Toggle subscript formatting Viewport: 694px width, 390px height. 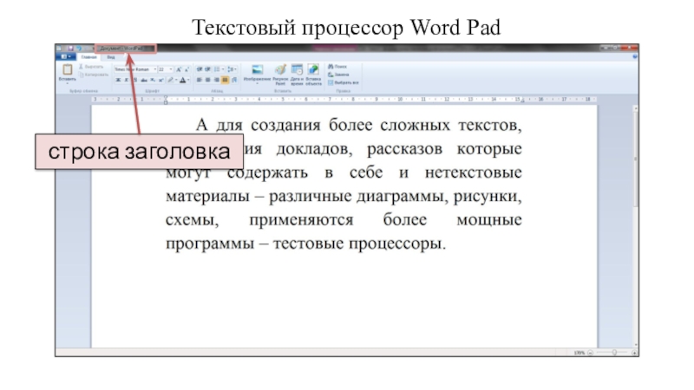[x=153, y=80]
